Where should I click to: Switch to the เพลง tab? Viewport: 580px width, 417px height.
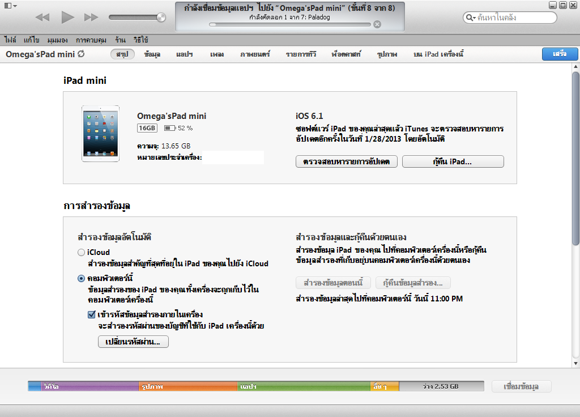(217, 54)
